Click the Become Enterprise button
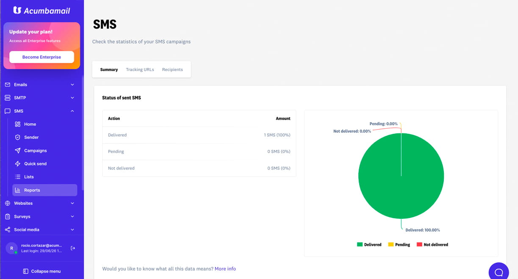The image size is (518, 279). (42, 57)
